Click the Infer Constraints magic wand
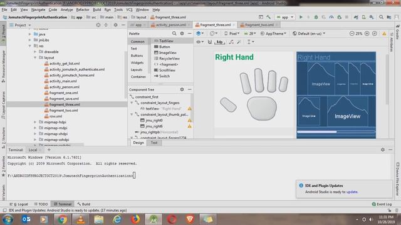Screen dimensions: 401x225 tap(239, 42)
